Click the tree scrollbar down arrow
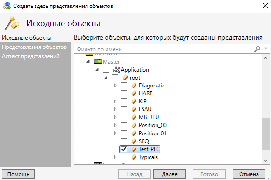This screenshot has height=180, width=271. [266, 160]
